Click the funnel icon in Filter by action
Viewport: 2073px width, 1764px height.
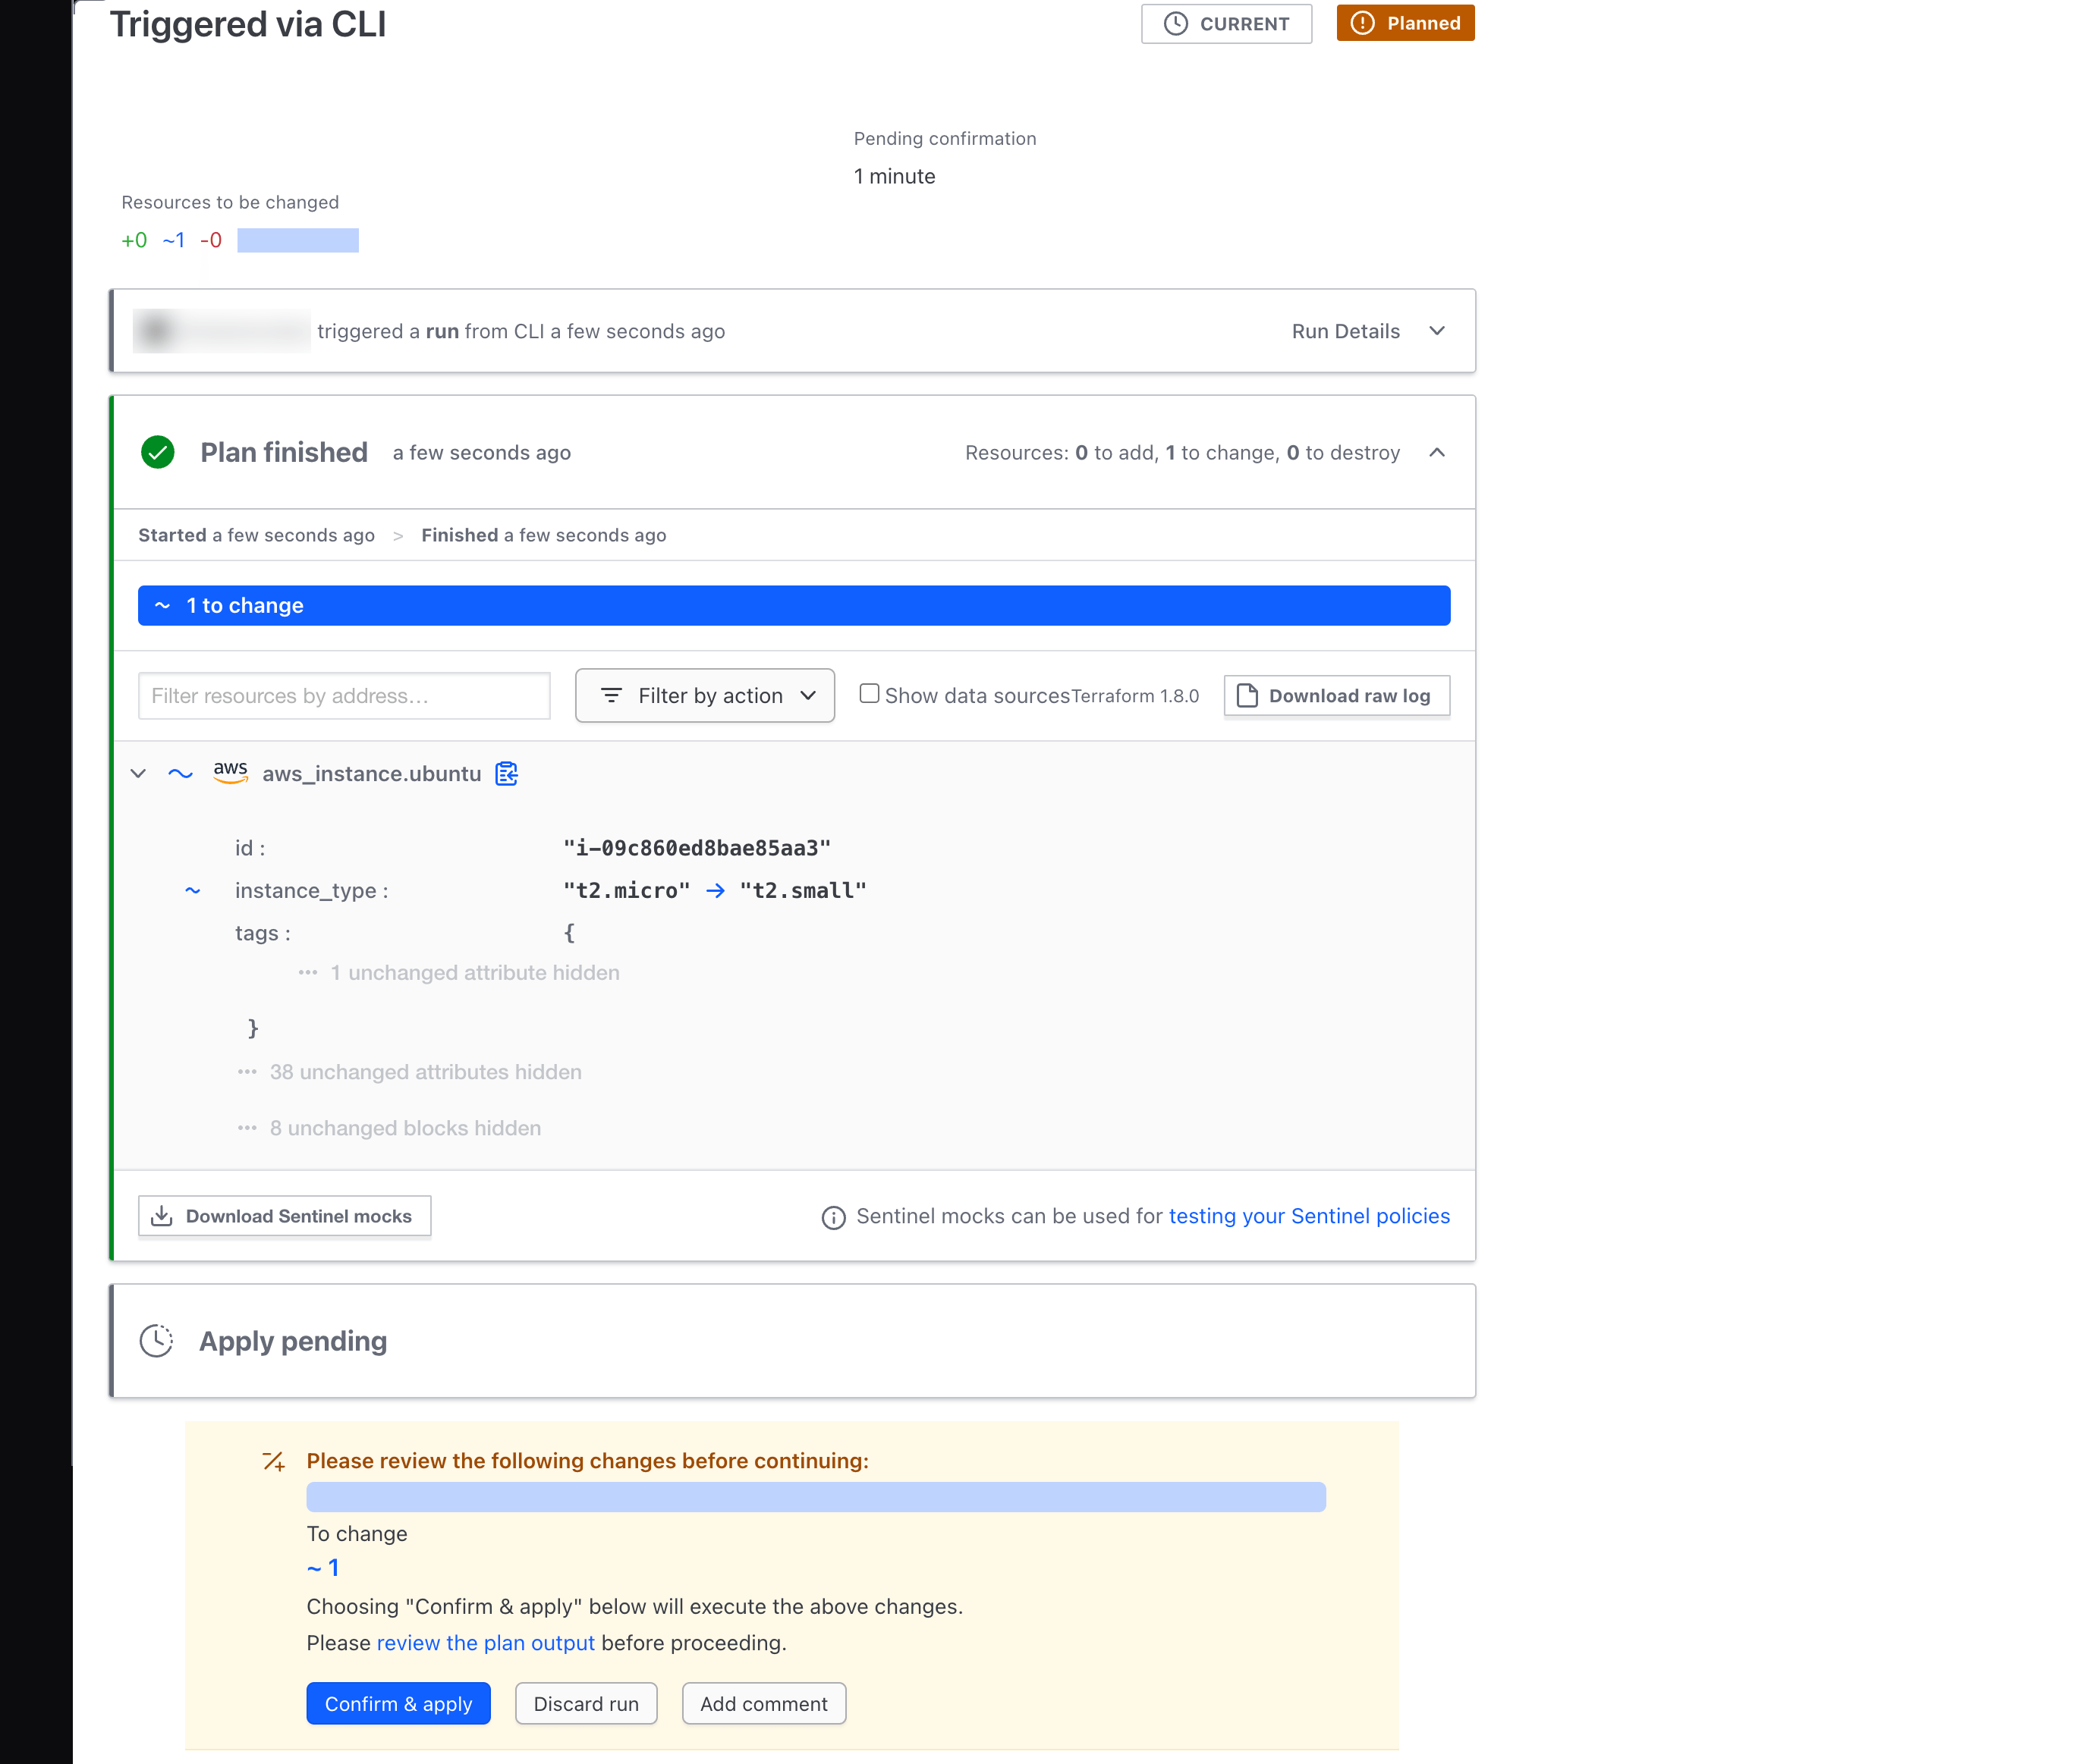[612, 695]
